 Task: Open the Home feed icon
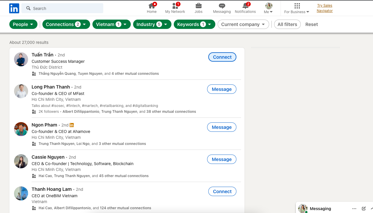pyautogui.click(x=152, y=6)
